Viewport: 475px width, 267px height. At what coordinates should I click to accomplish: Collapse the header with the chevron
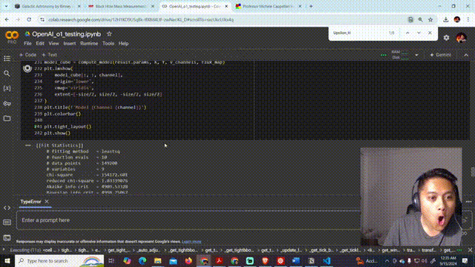(466, 55)
